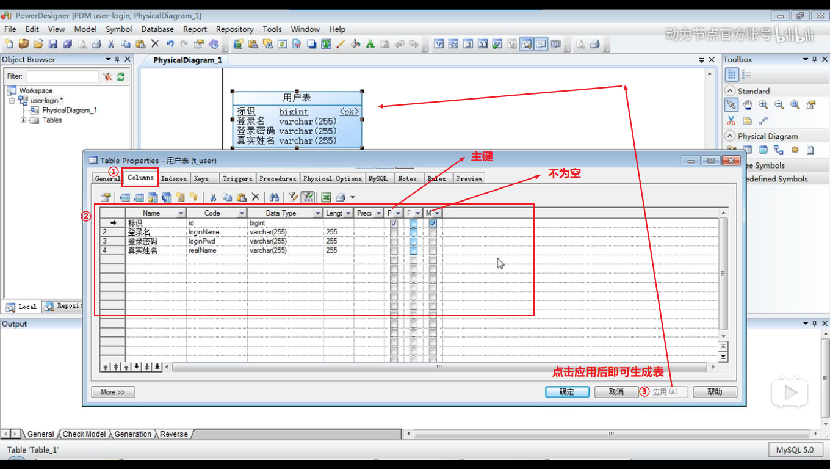Select the Zoom Out tool in Toolbox
The height and width of the screenshot is (469, 830).
(x=779, y=104)
